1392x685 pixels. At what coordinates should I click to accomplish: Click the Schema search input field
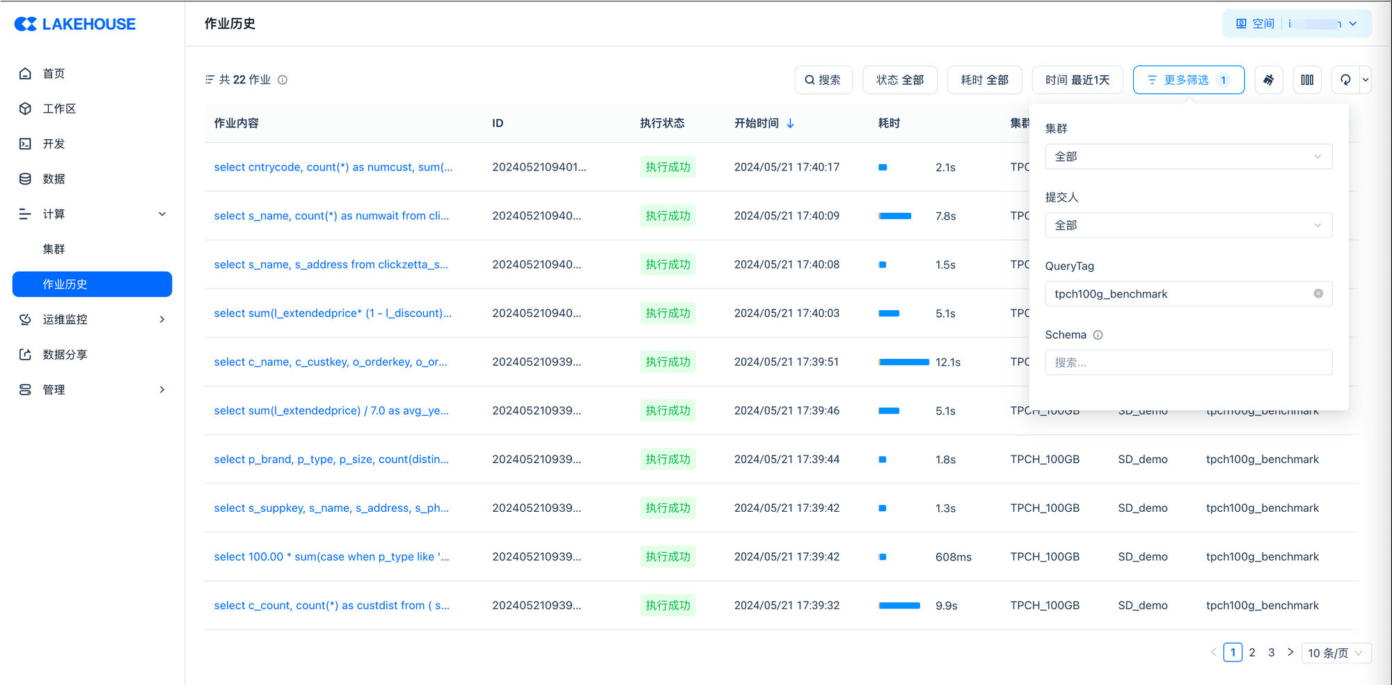pos(1188,362)
